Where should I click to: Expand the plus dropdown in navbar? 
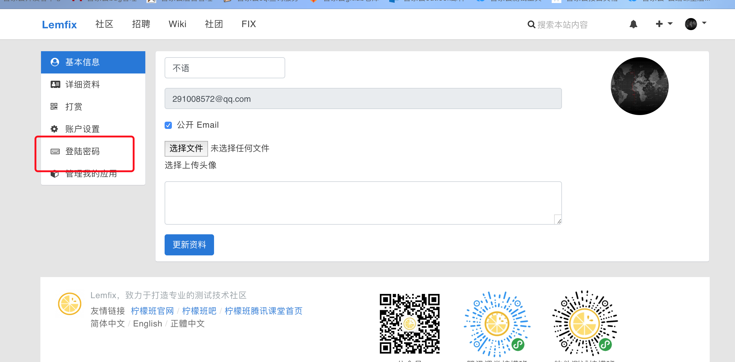pyautogui.click(x=664, y=24)
